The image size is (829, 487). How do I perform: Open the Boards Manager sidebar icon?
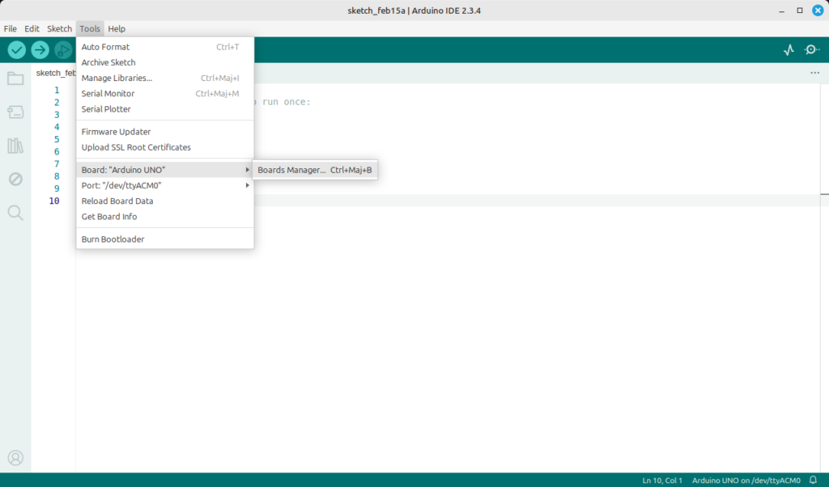(15, 112)
